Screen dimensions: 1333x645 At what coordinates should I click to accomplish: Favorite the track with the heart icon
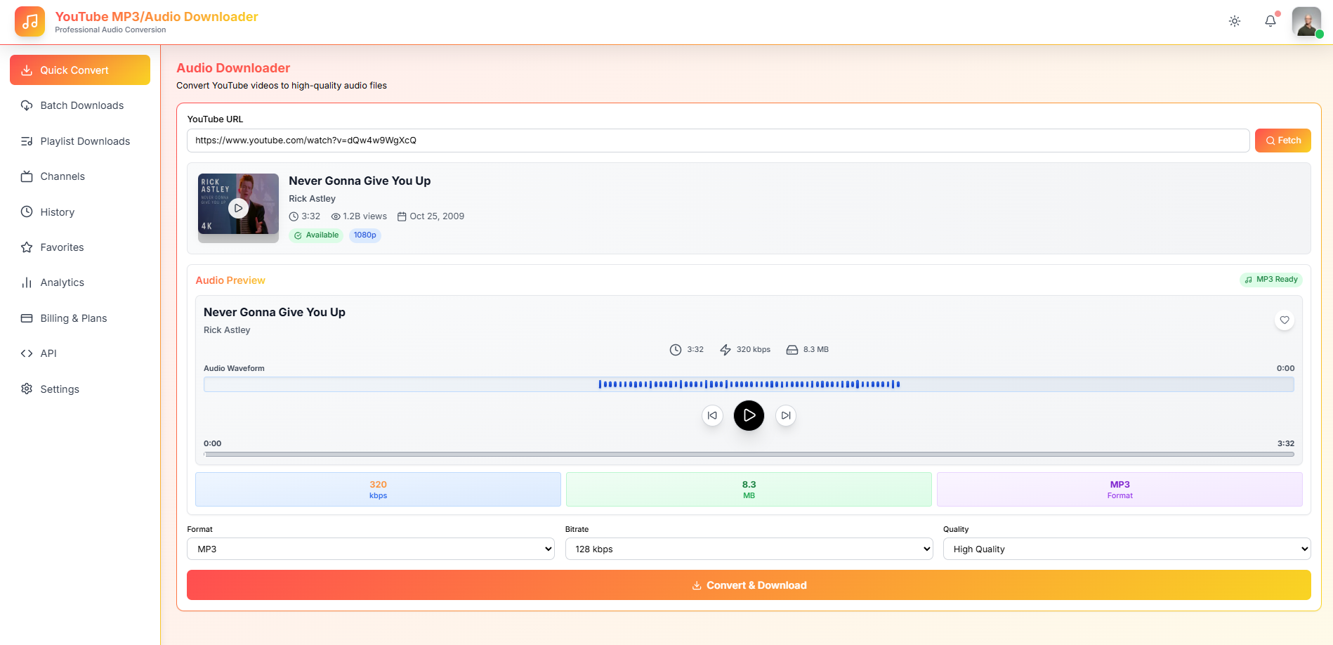1284,320
